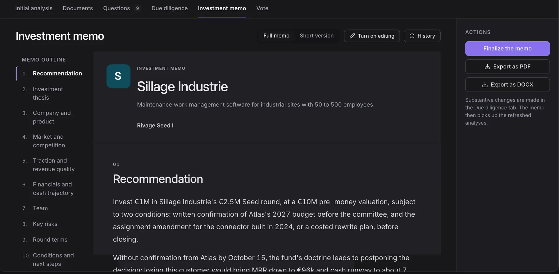
Task: Select the Investment memo tab
Action: pos(222,8)
